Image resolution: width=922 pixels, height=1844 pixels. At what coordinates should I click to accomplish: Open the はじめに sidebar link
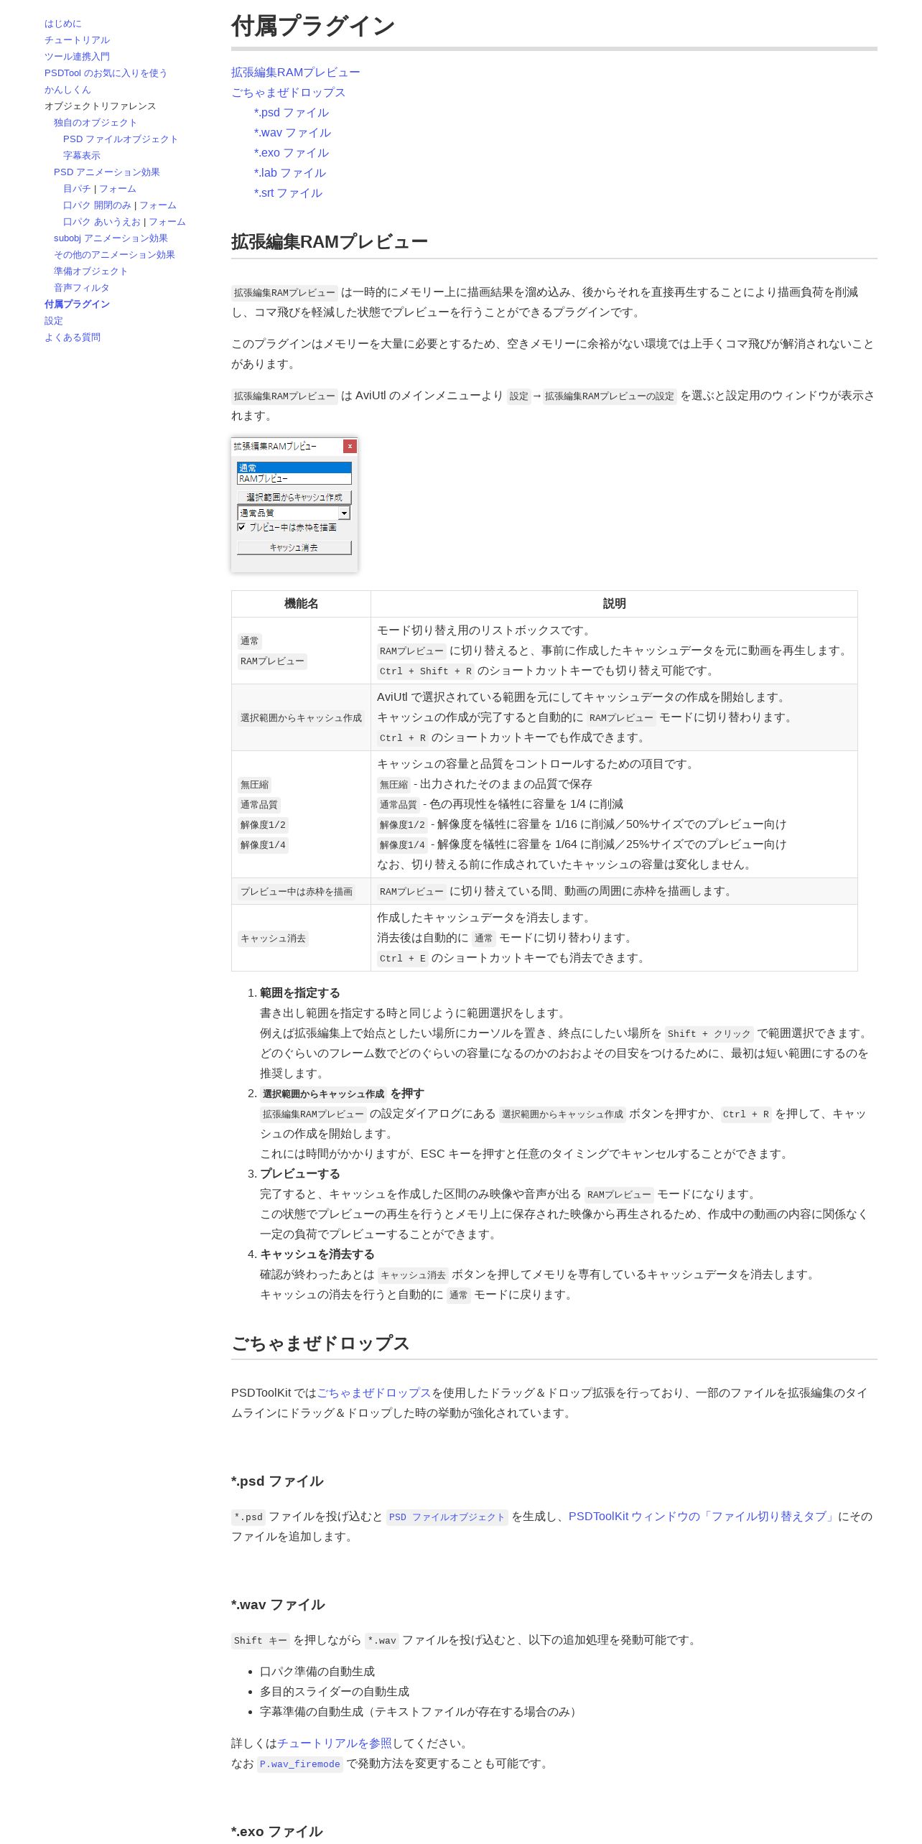[x=63, y=24]
